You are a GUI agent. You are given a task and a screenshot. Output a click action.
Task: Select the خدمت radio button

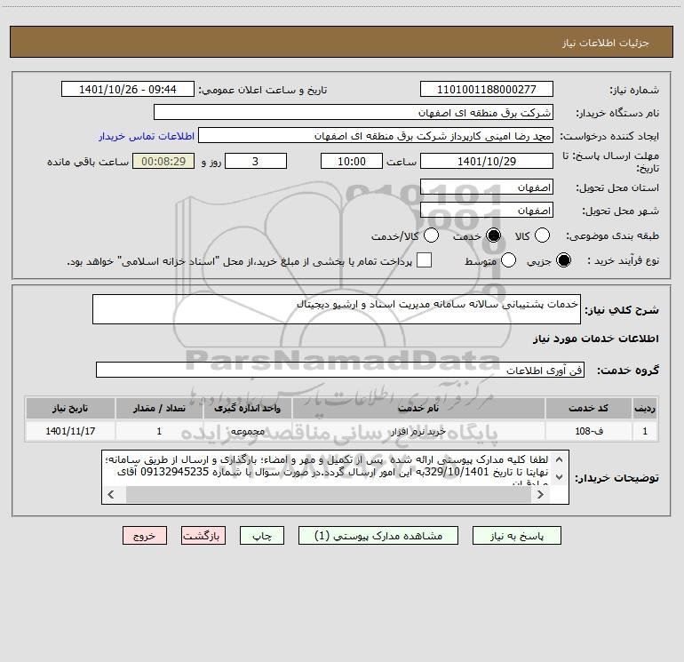click(x=493, y=235)
